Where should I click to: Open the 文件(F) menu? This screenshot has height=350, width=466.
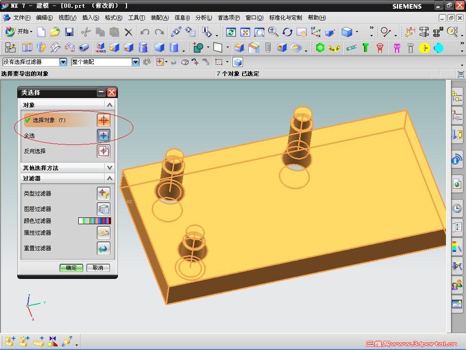coord(22,18)
